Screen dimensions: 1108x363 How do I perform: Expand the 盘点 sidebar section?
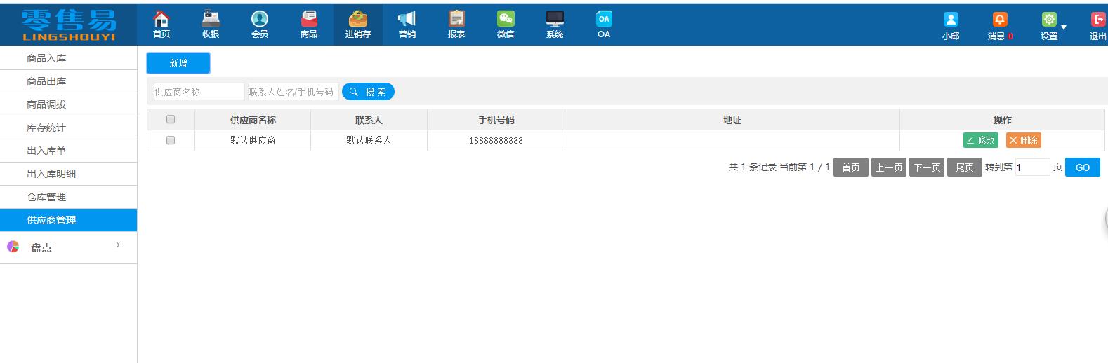point(68,247)
